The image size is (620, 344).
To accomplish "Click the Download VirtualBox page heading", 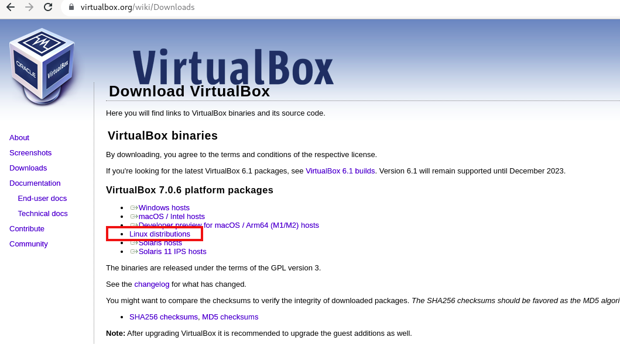I will coord(190,92).
